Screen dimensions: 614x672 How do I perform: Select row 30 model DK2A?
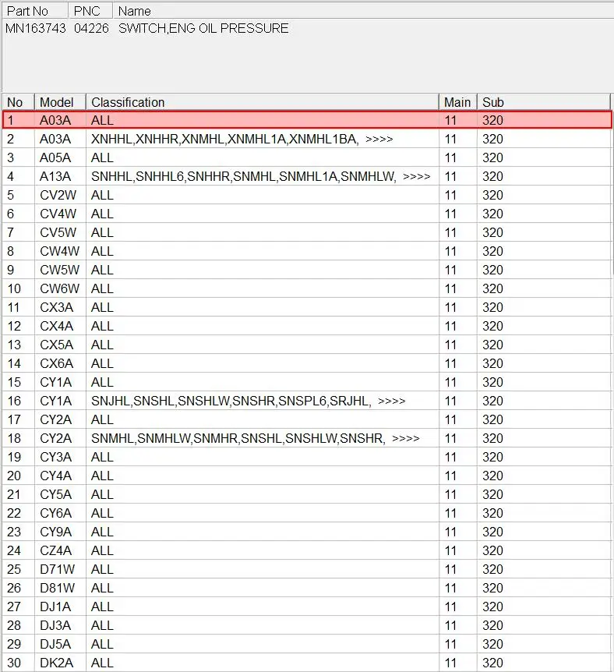pos(56,663)
